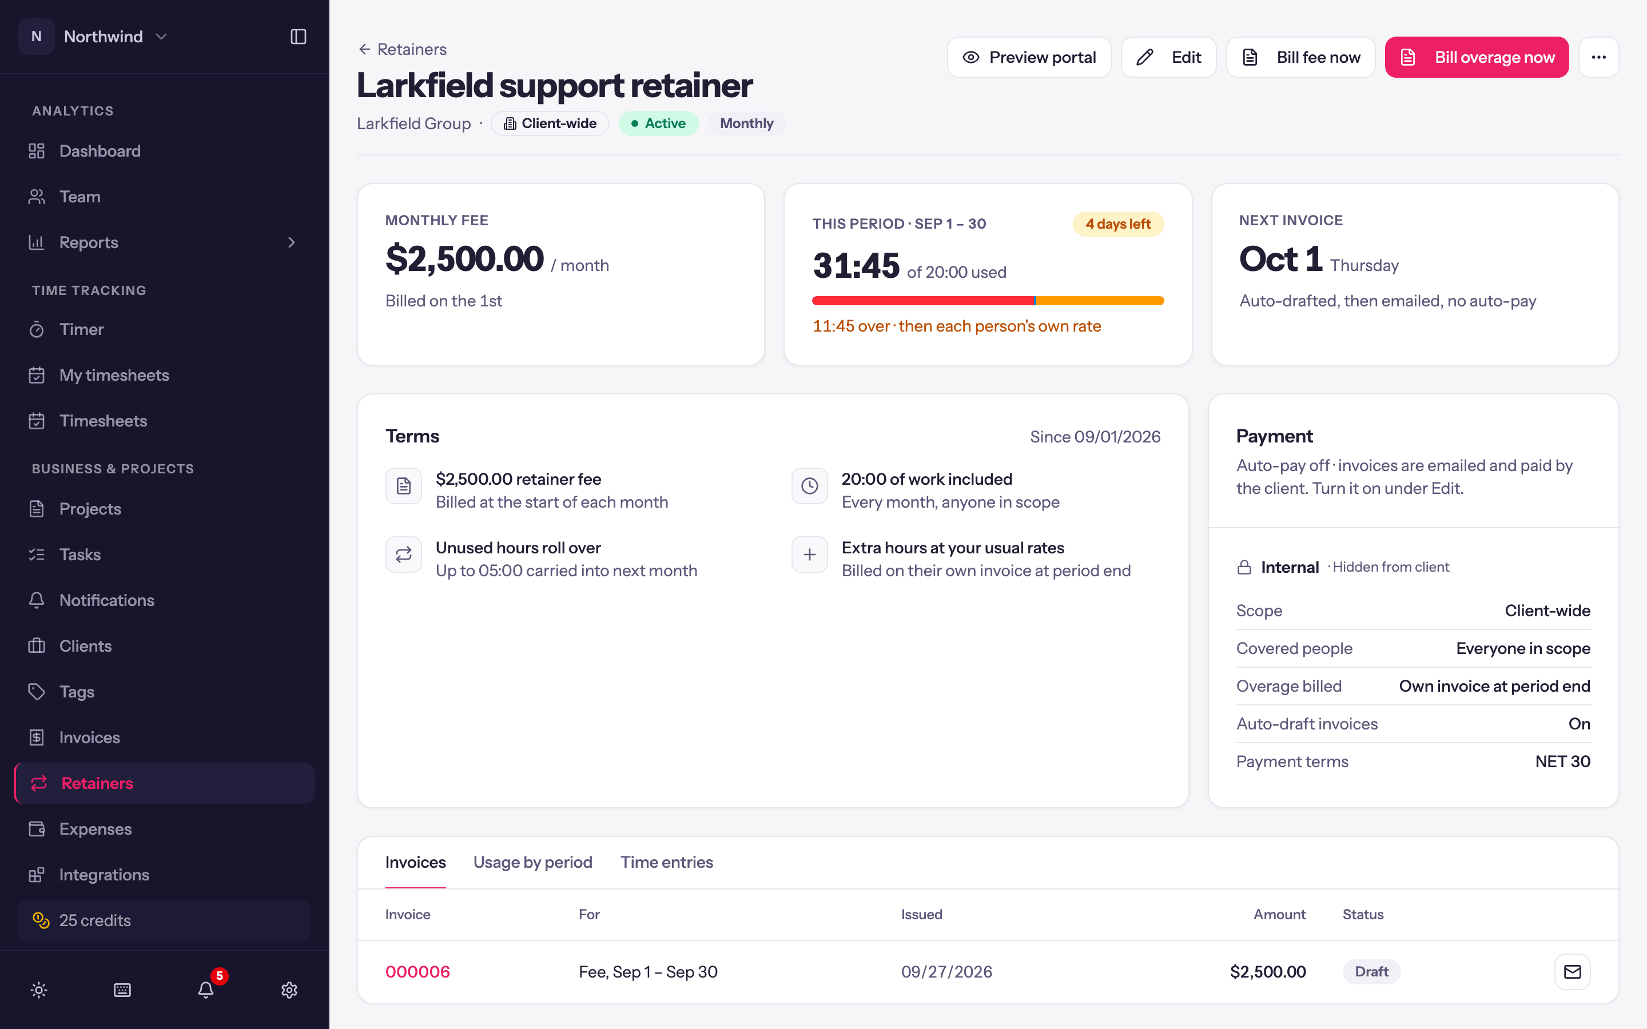This screenshot has height=1029, width=1647.
Task: Toggle light theme sun icon
Action: 39,990
